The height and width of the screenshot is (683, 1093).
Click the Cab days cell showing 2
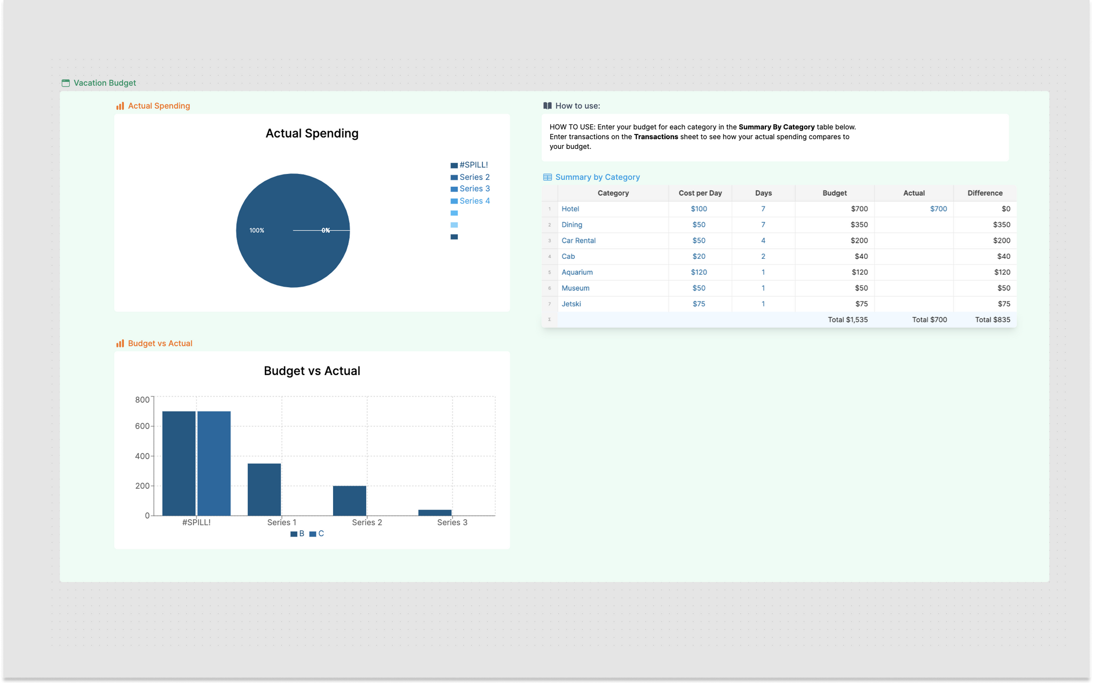pyautogui.click(x=763, y=257)
